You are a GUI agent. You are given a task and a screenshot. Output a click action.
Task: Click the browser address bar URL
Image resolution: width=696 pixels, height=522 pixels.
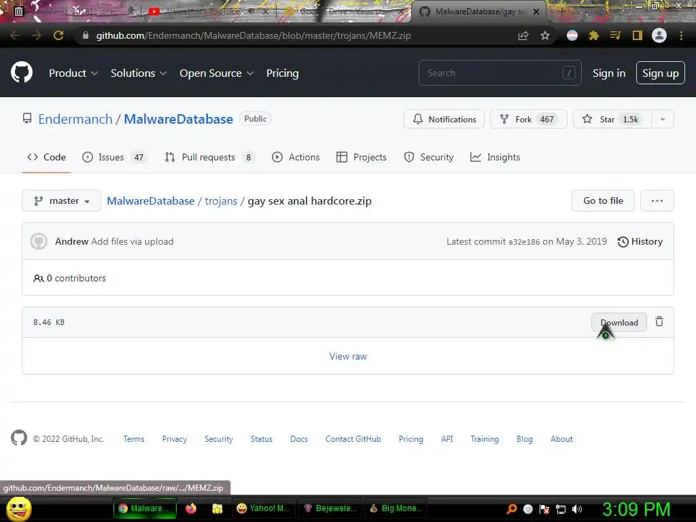point(254,35)
